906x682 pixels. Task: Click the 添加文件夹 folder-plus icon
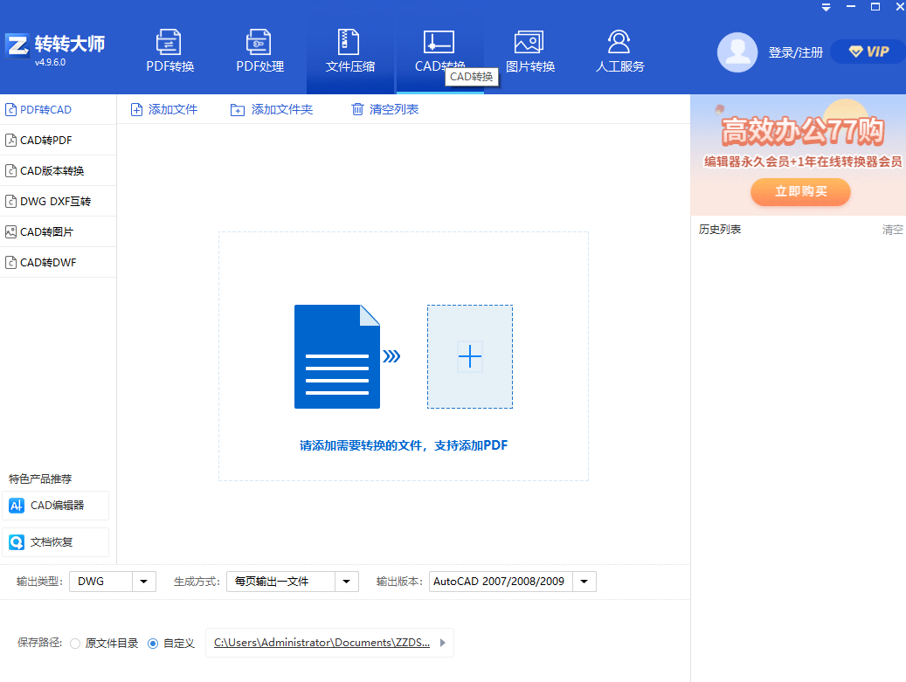(238, 110)
